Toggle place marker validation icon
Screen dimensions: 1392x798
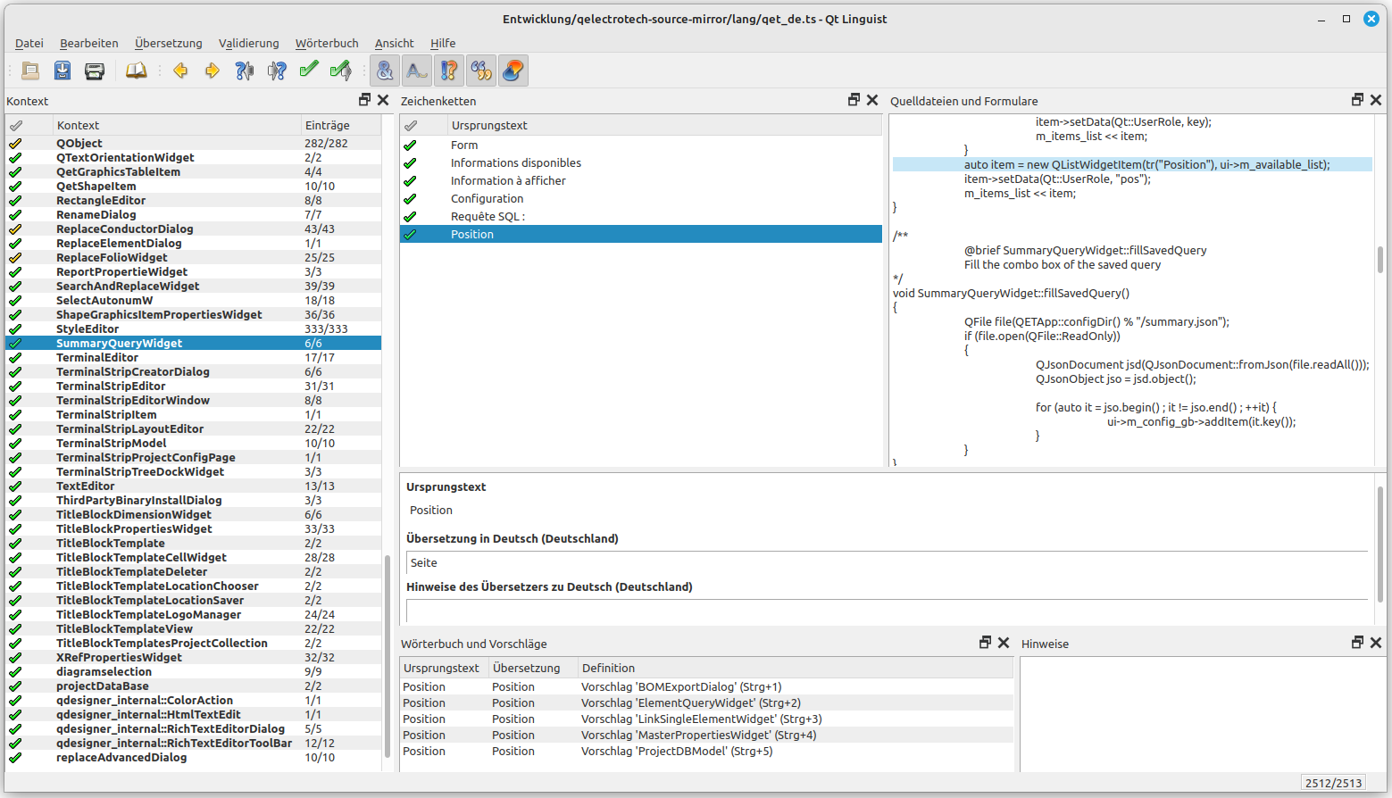click(x=513, y=71)
